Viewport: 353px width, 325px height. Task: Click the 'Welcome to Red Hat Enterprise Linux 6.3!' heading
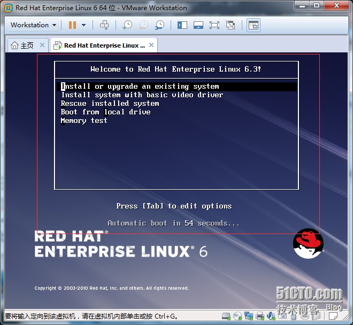[176, 69]
